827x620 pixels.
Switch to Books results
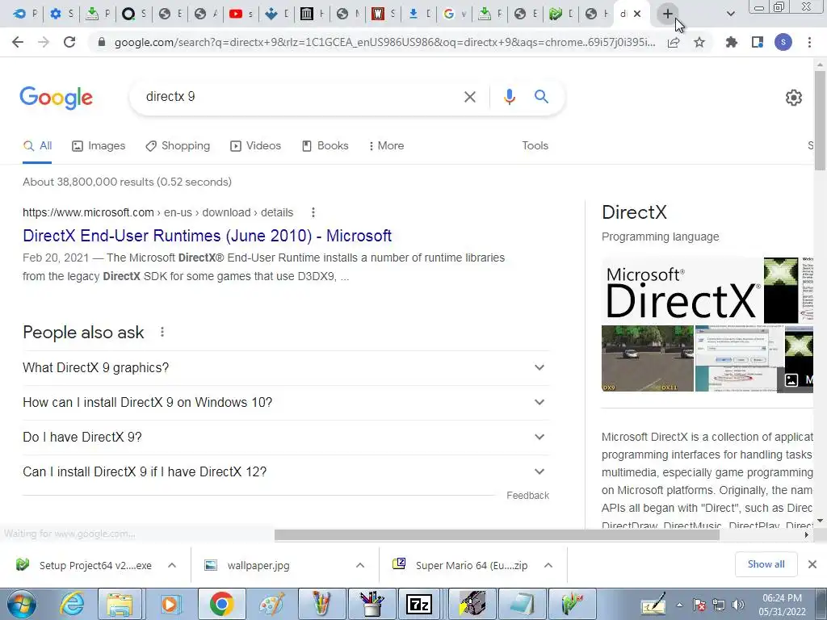pos(325,146)
